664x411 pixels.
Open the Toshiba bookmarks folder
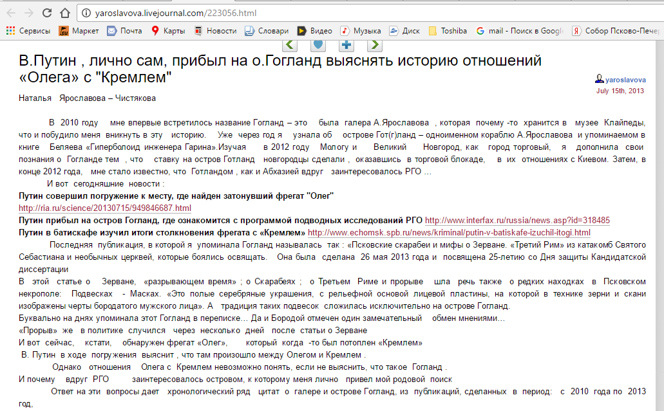coord(448,31)
